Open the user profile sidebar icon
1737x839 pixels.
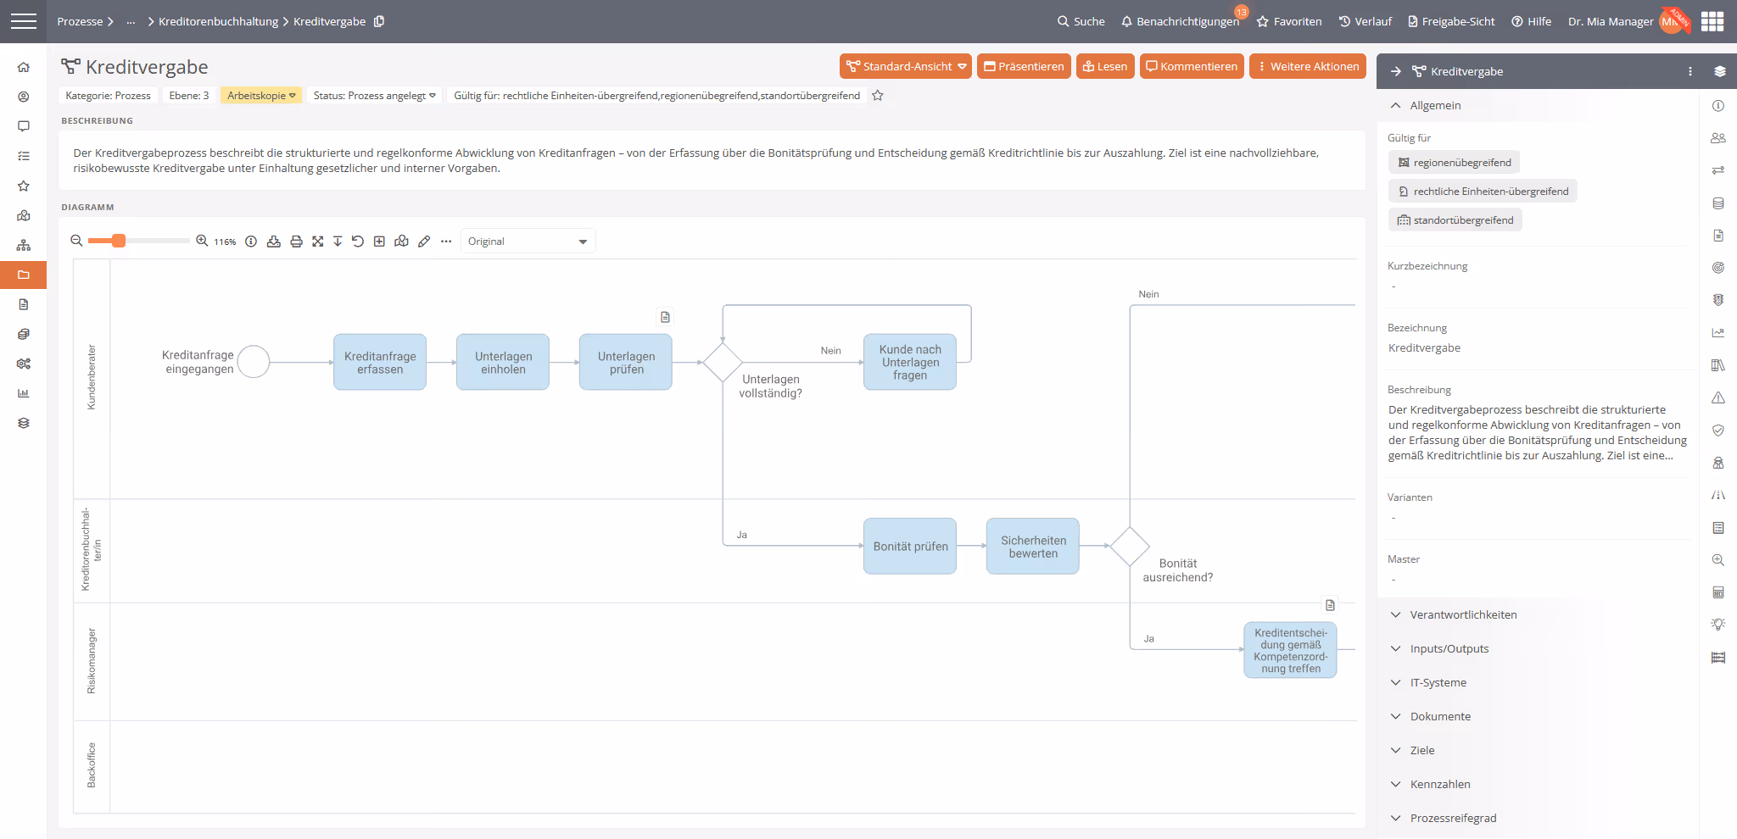tap(24, 97)
